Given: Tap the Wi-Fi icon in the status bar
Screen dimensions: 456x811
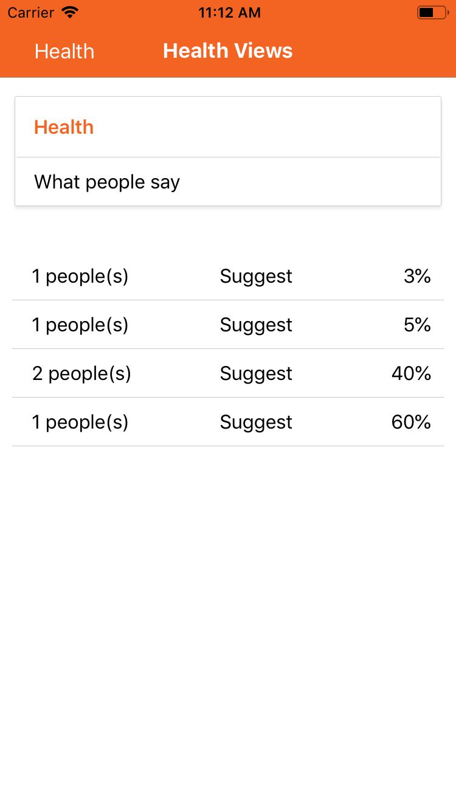Looking at the screenshot, I should (71, 12).
